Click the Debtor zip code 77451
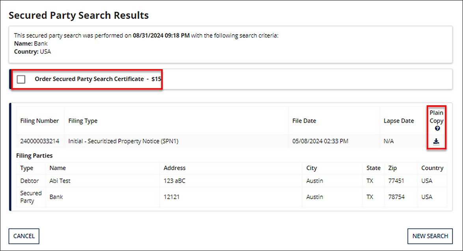Image resolution: width=463 pixels, height=251 pixels. (396, 181)
